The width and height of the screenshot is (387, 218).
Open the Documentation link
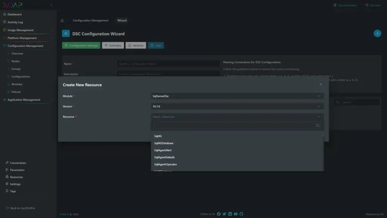[345, 5]
